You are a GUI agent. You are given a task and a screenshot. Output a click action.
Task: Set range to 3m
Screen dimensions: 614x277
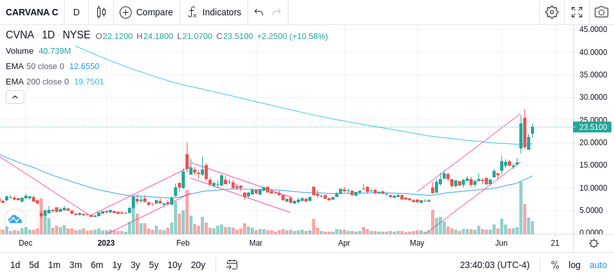[x=75, y=265]
